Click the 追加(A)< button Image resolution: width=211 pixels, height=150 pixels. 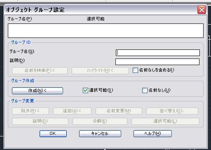pos(72,111)
